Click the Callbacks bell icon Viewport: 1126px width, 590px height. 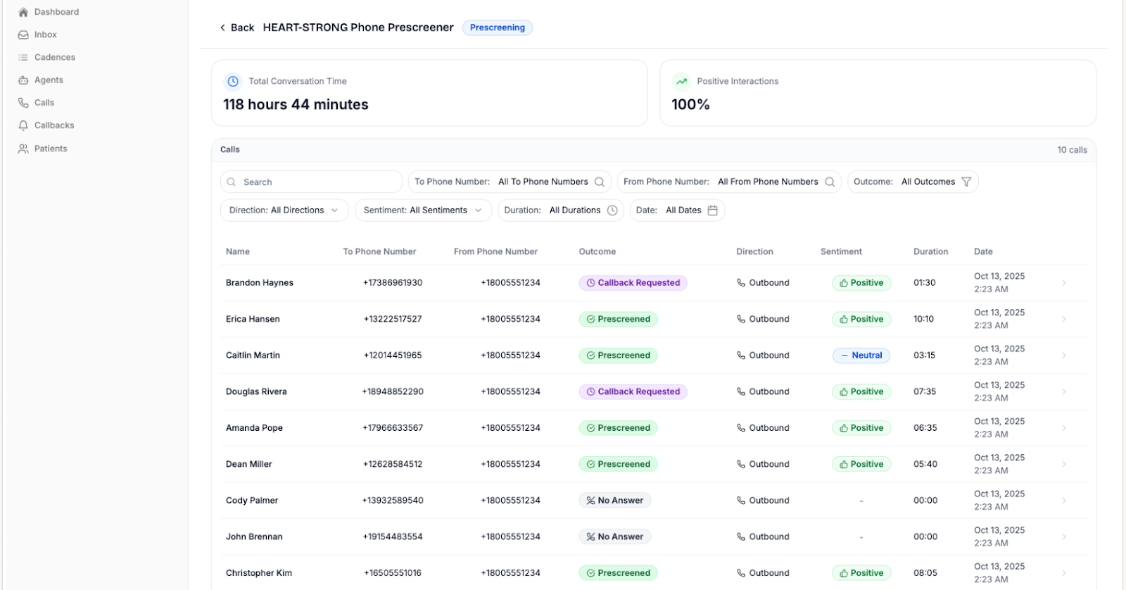(x=23, y=125)
